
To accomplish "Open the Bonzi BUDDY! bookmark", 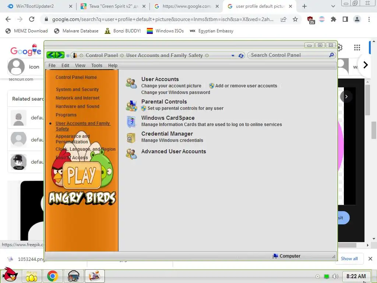I will pos(123,31).
